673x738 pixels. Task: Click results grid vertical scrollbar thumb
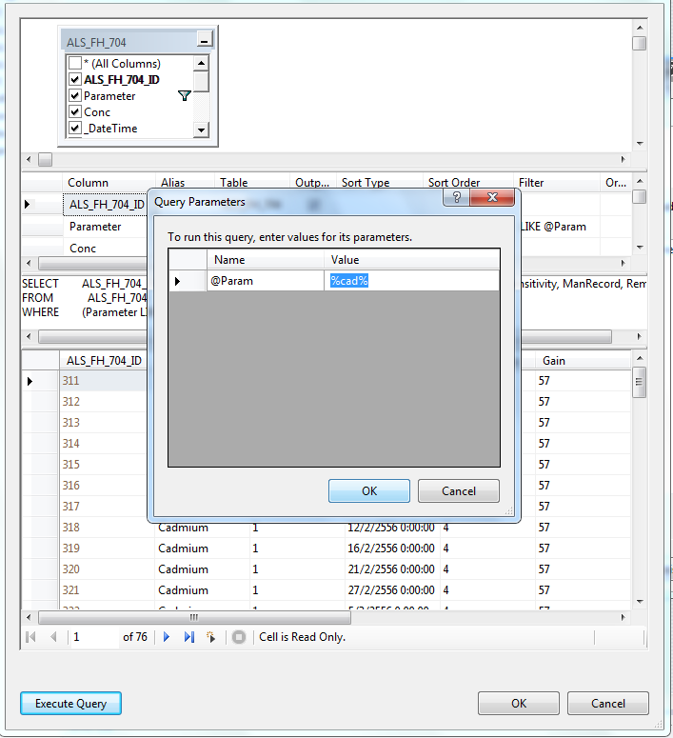(639, 382)
